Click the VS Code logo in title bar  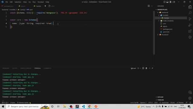click(x=2, y=2)
